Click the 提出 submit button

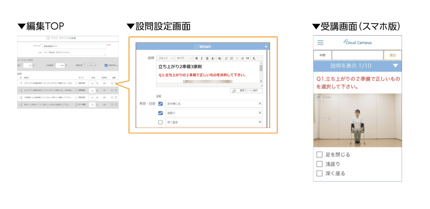point(393,55)
